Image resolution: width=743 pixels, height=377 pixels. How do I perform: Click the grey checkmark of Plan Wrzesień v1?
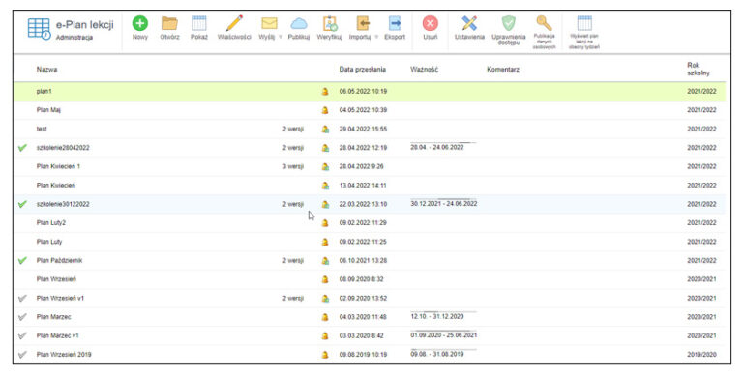(22, 299)
